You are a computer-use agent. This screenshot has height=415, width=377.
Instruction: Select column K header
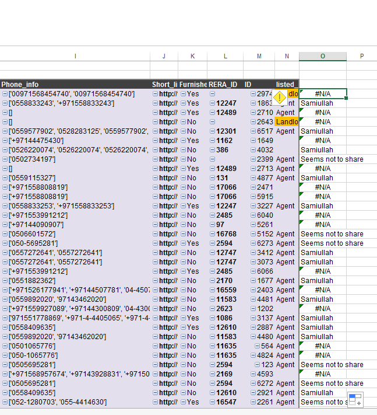193,56
